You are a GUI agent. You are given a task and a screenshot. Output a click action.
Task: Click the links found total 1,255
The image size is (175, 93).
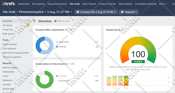[x=72, y=64]
